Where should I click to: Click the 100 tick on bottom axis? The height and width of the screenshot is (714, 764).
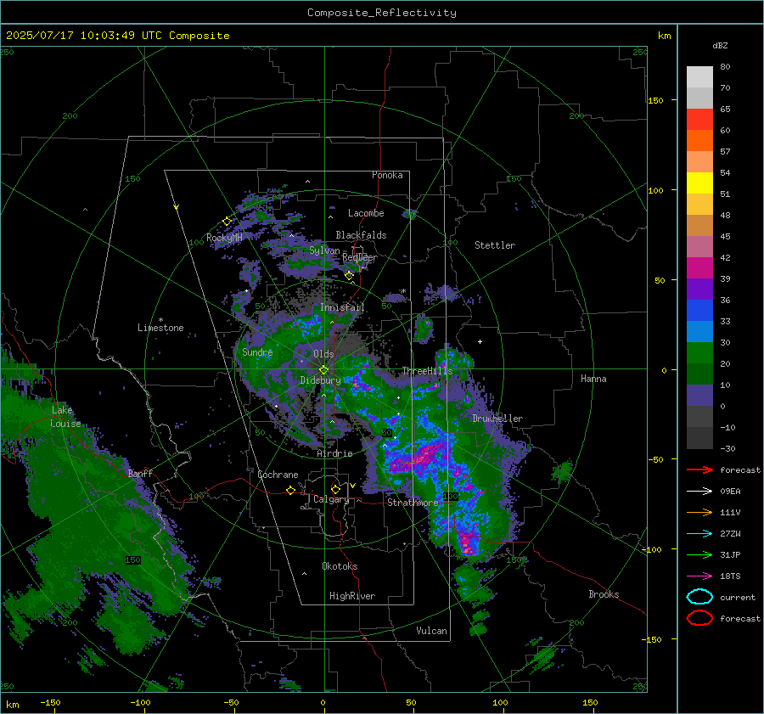click(x=500, y=702)
